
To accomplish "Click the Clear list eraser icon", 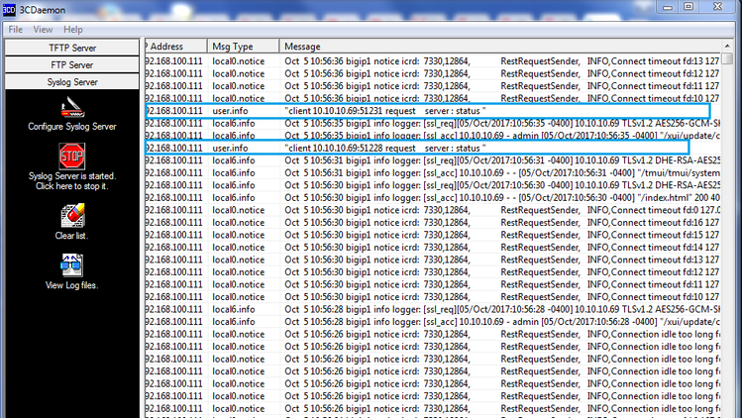I will pos(72,216).
